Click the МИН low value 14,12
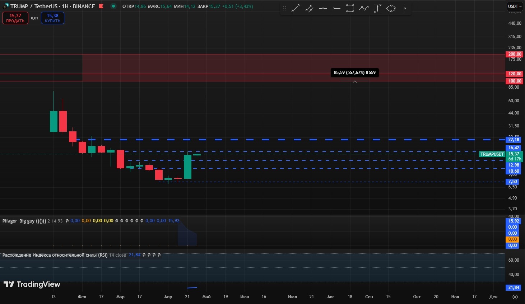This screenshot has width=525, height=304. coord(190,6)
